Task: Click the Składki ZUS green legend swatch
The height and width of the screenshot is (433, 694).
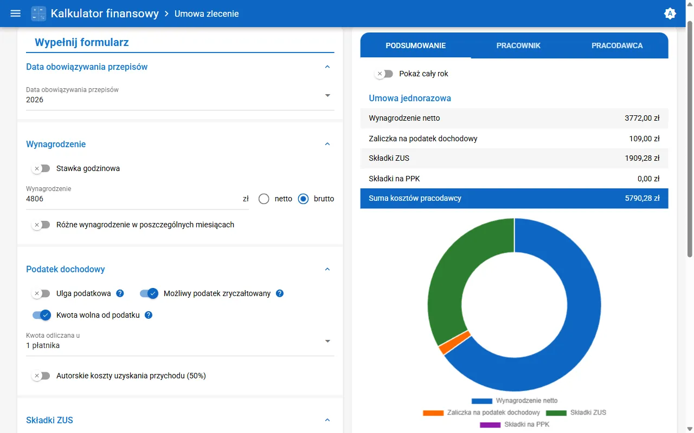Action: [556, 413]
